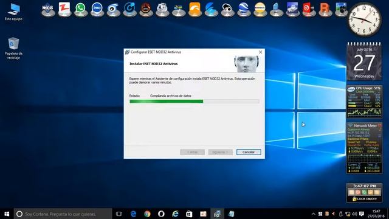
Task: Open the network icon in the tray
Action: click(x=348, y=214)
